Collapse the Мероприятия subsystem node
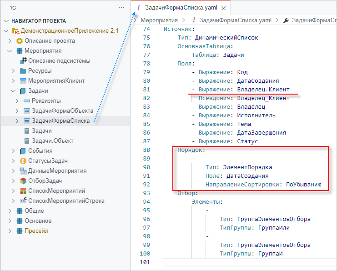 [x=10, y=51]
